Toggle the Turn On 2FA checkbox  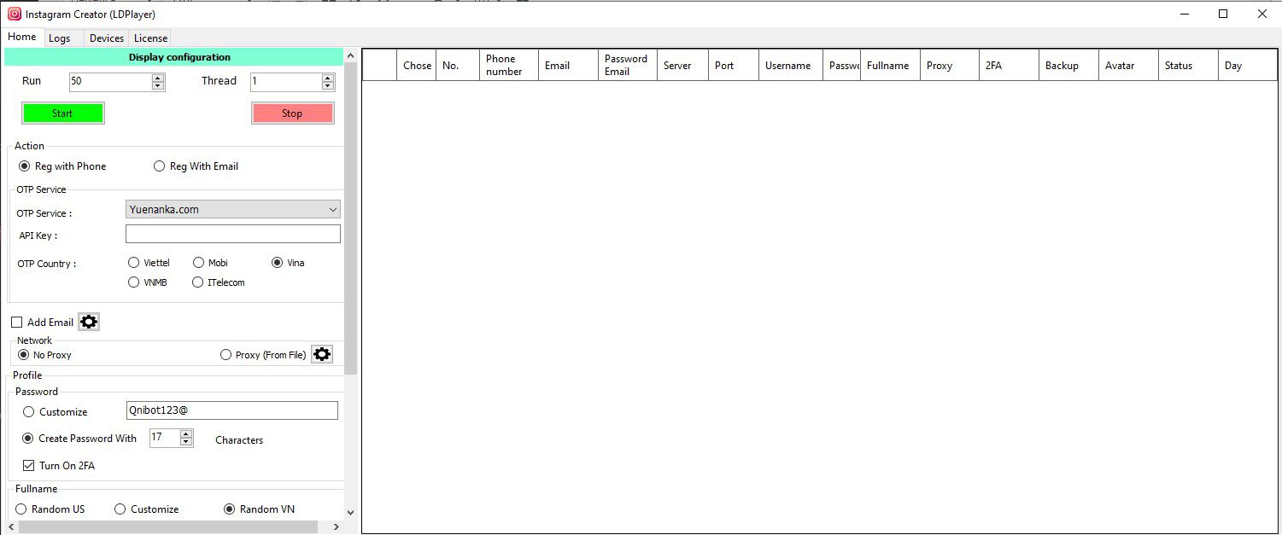pos(59,466)
